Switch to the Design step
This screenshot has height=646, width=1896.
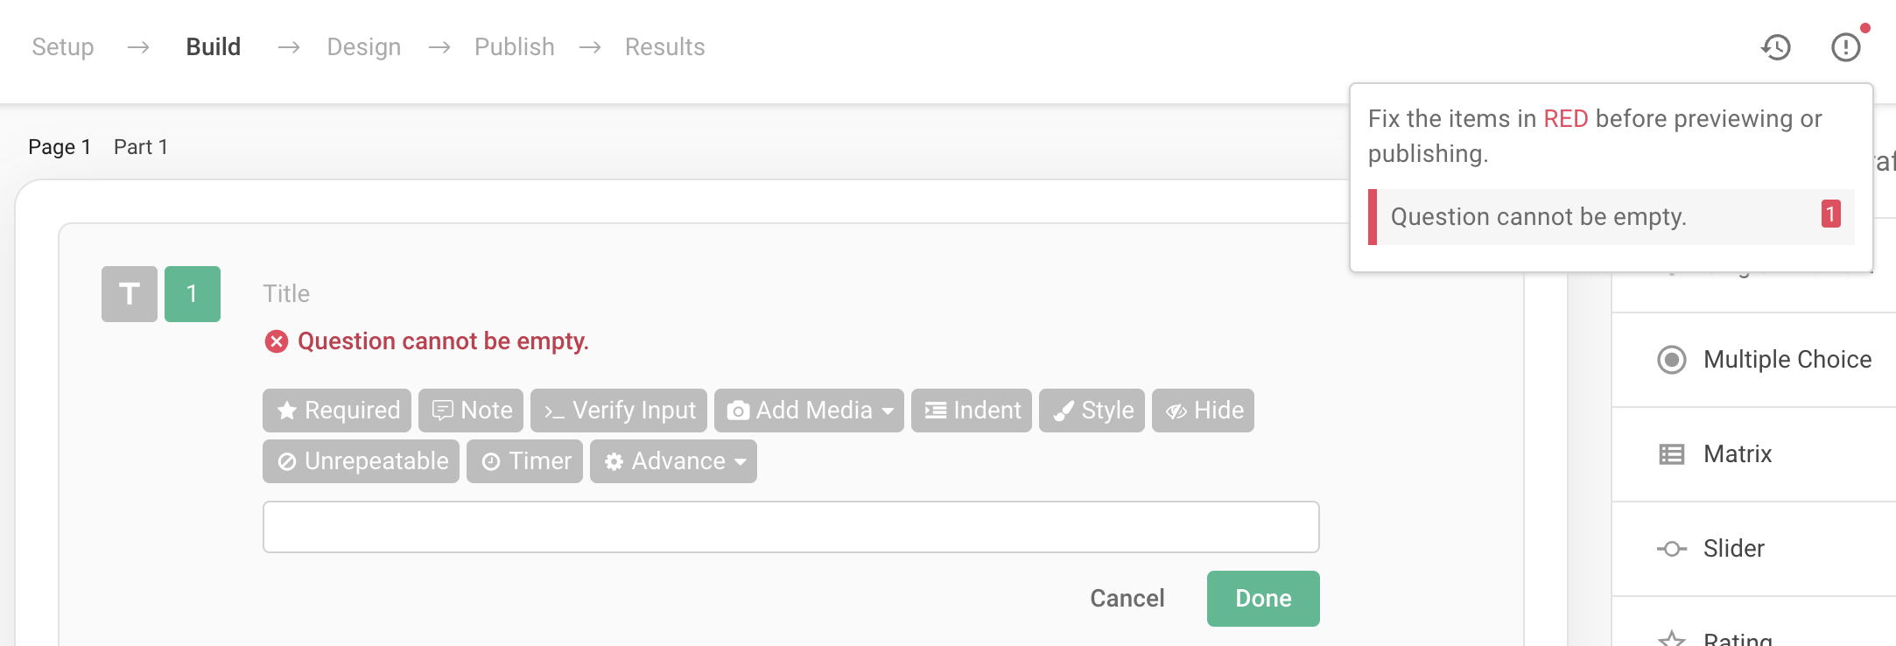click(x=364, y=46)
